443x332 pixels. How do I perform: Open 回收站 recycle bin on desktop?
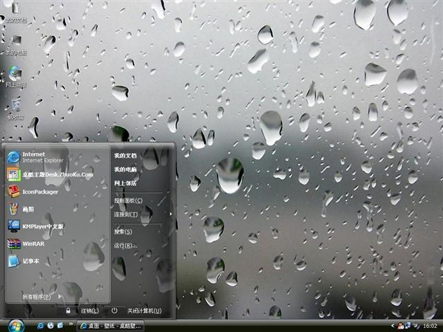pyautogui.click(x=16, y=109)
